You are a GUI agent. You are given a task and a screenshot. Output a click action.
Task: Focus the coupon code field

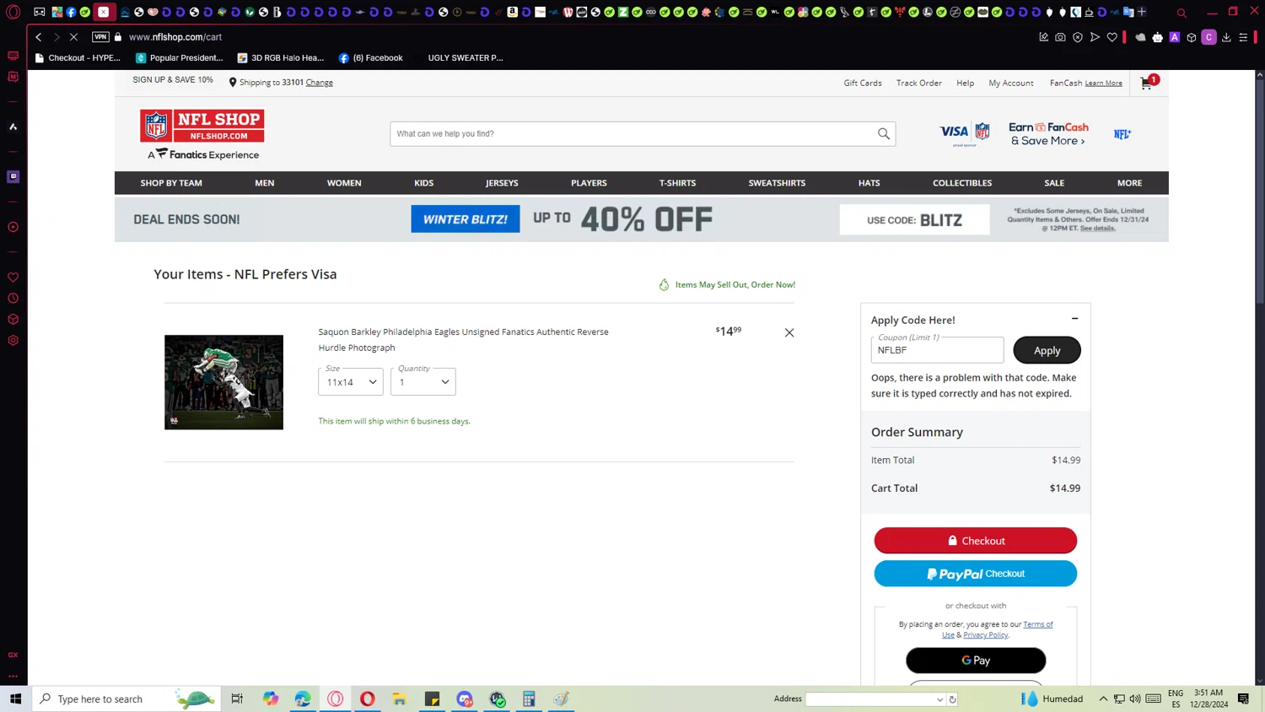pos(937,350)
